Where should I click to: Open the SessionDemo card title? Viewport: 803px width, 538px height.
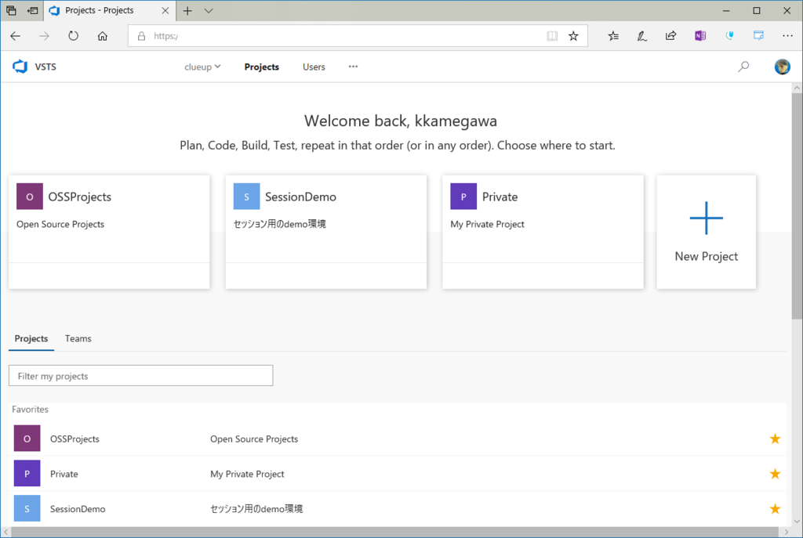click(x=300, y=197)
